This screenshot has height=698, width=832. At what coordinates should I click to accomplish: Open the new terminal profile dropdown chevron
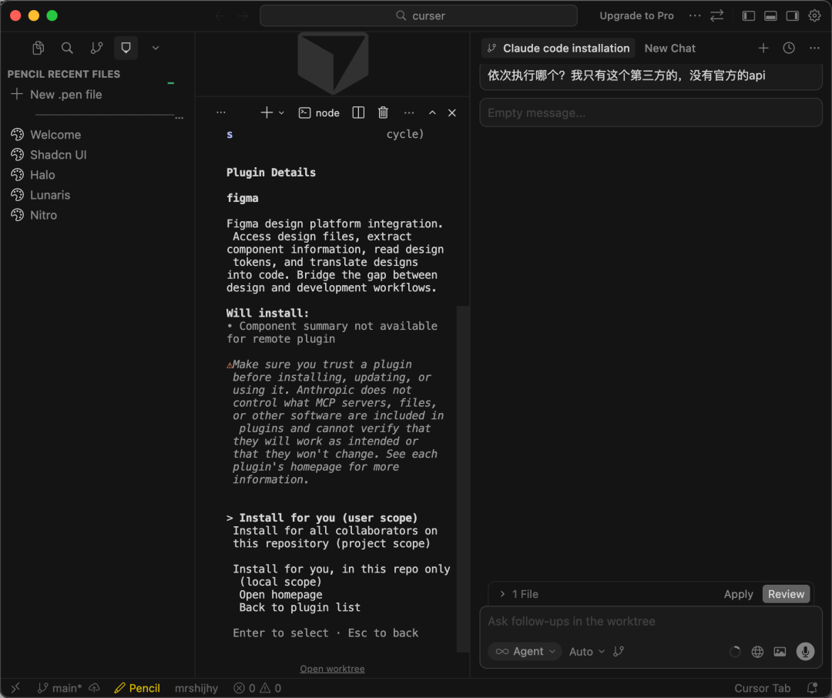click(282, 112)
